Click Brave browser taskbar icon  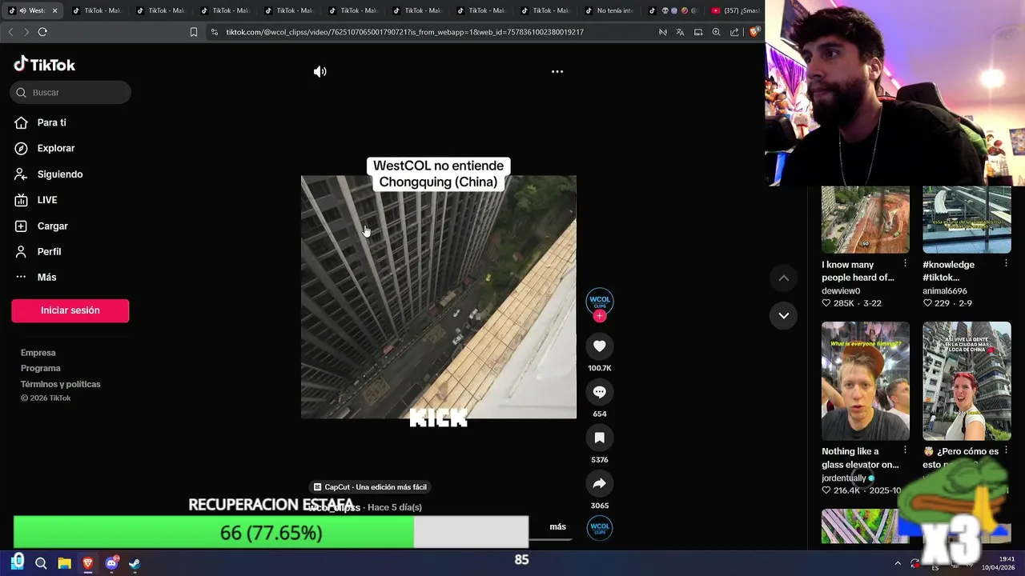point(88,563)
